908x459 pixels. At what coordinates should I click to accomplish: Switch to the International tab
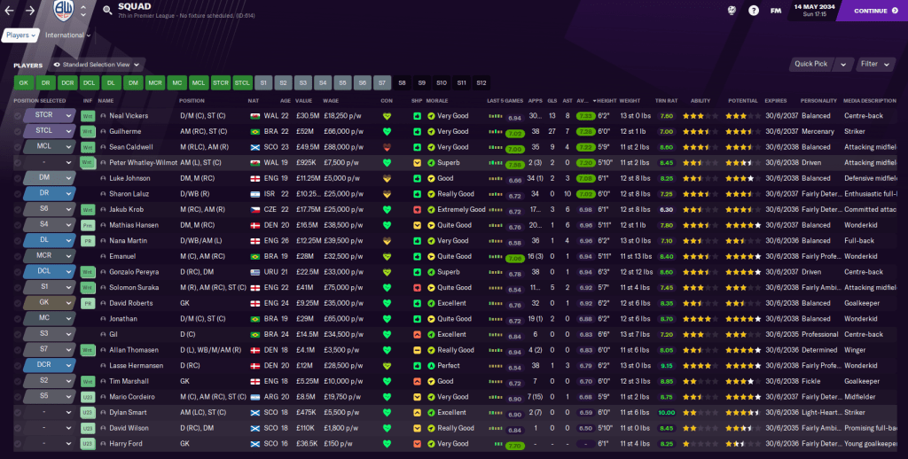67,35
